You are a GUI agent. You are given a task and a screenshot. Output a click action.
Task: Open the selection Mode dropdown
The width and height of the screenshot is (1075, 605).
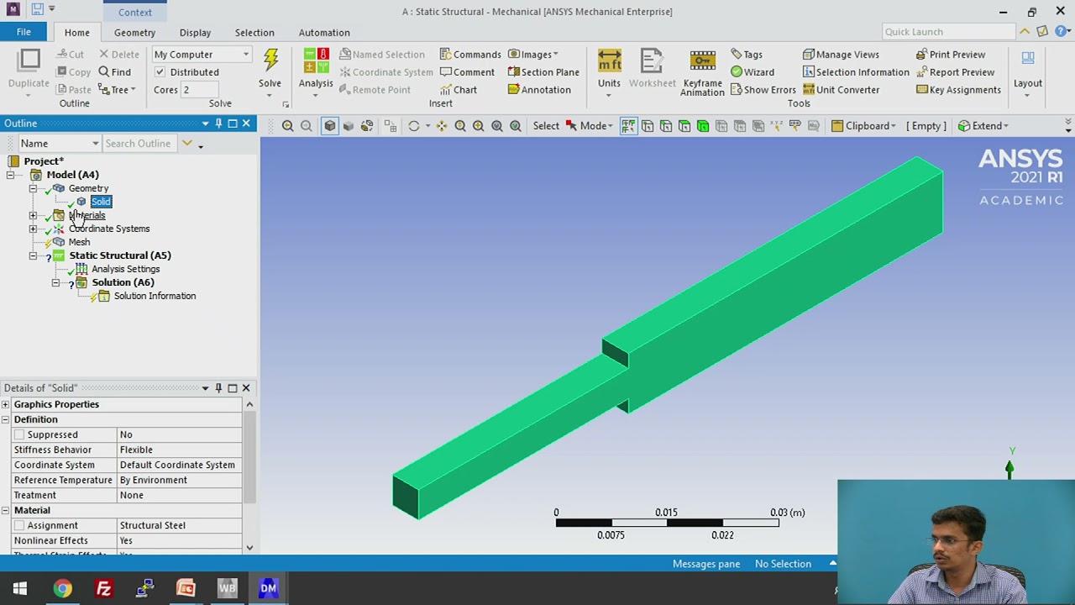tap(590, 126)
